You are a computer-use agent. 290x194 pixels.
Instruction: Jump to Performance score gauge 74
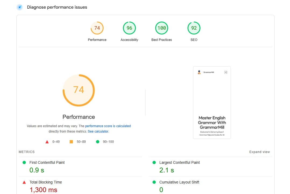[97, 28]
